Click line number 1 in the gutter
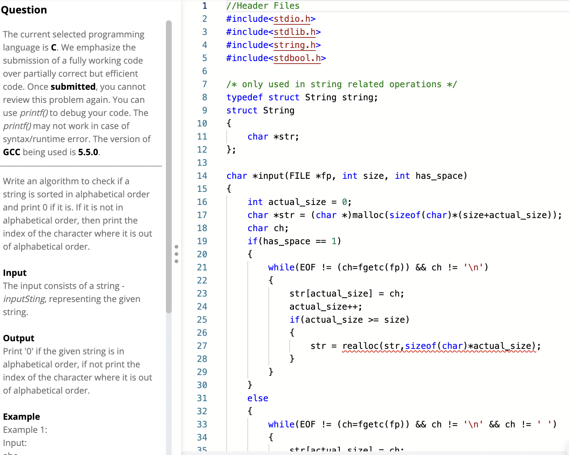Image resolution: width=569 pixels, height=455 pixels. [204, 6]
